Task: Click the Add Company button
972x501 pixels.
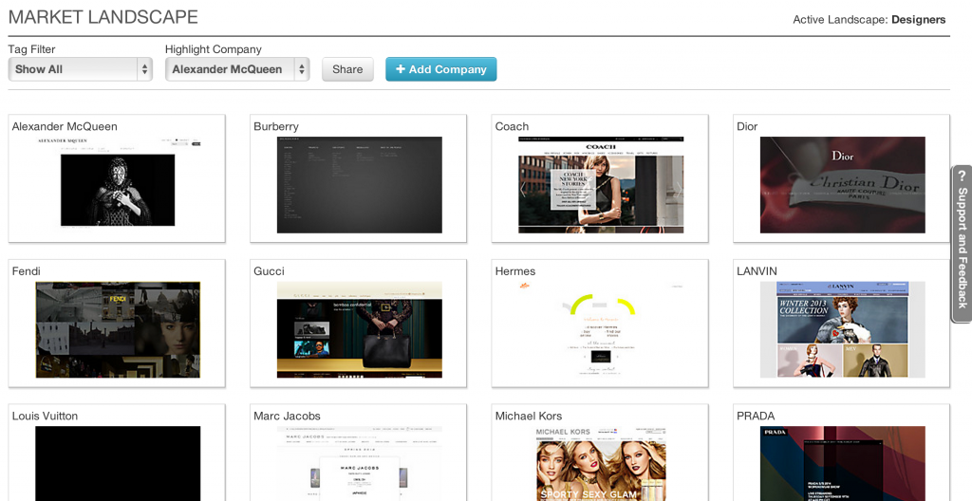Action: point(440,69)
